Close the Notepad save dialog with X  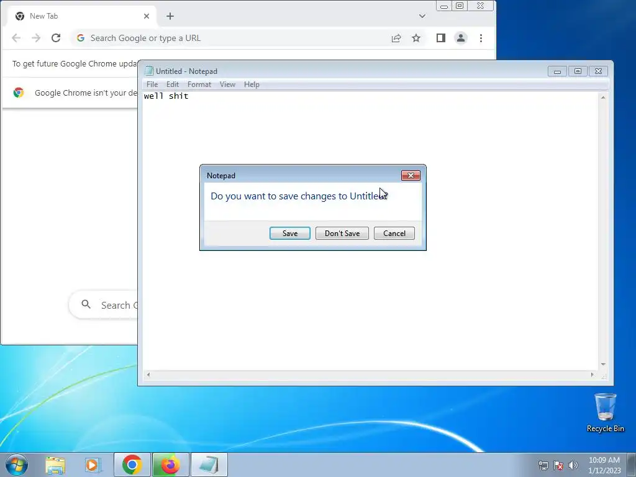click(x=411, y=175)
